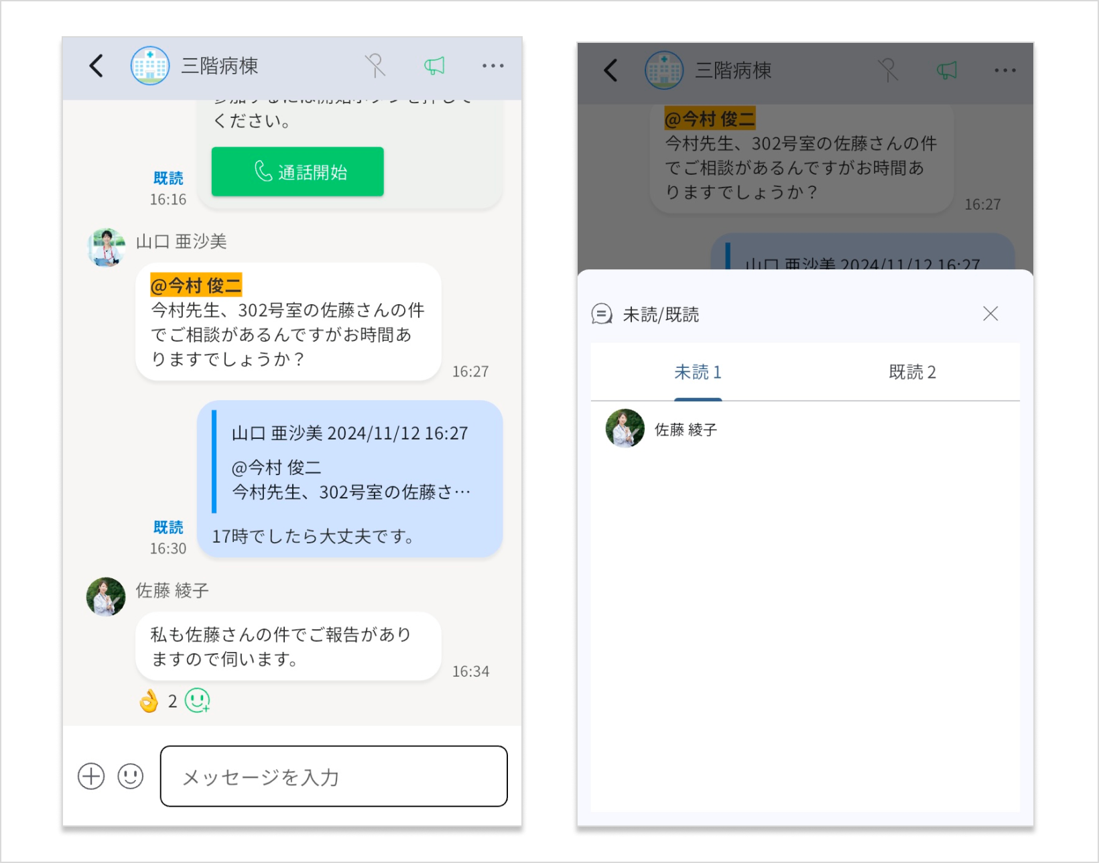This screenshot has width=1099, height=863.
Task: Select 佐藤 綾子's message bubble at 16:34
Action: pyautogui.click(x=288, y=647)
